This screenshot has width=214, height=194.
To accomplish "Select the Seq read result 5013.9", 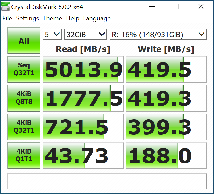I will 83,69.
